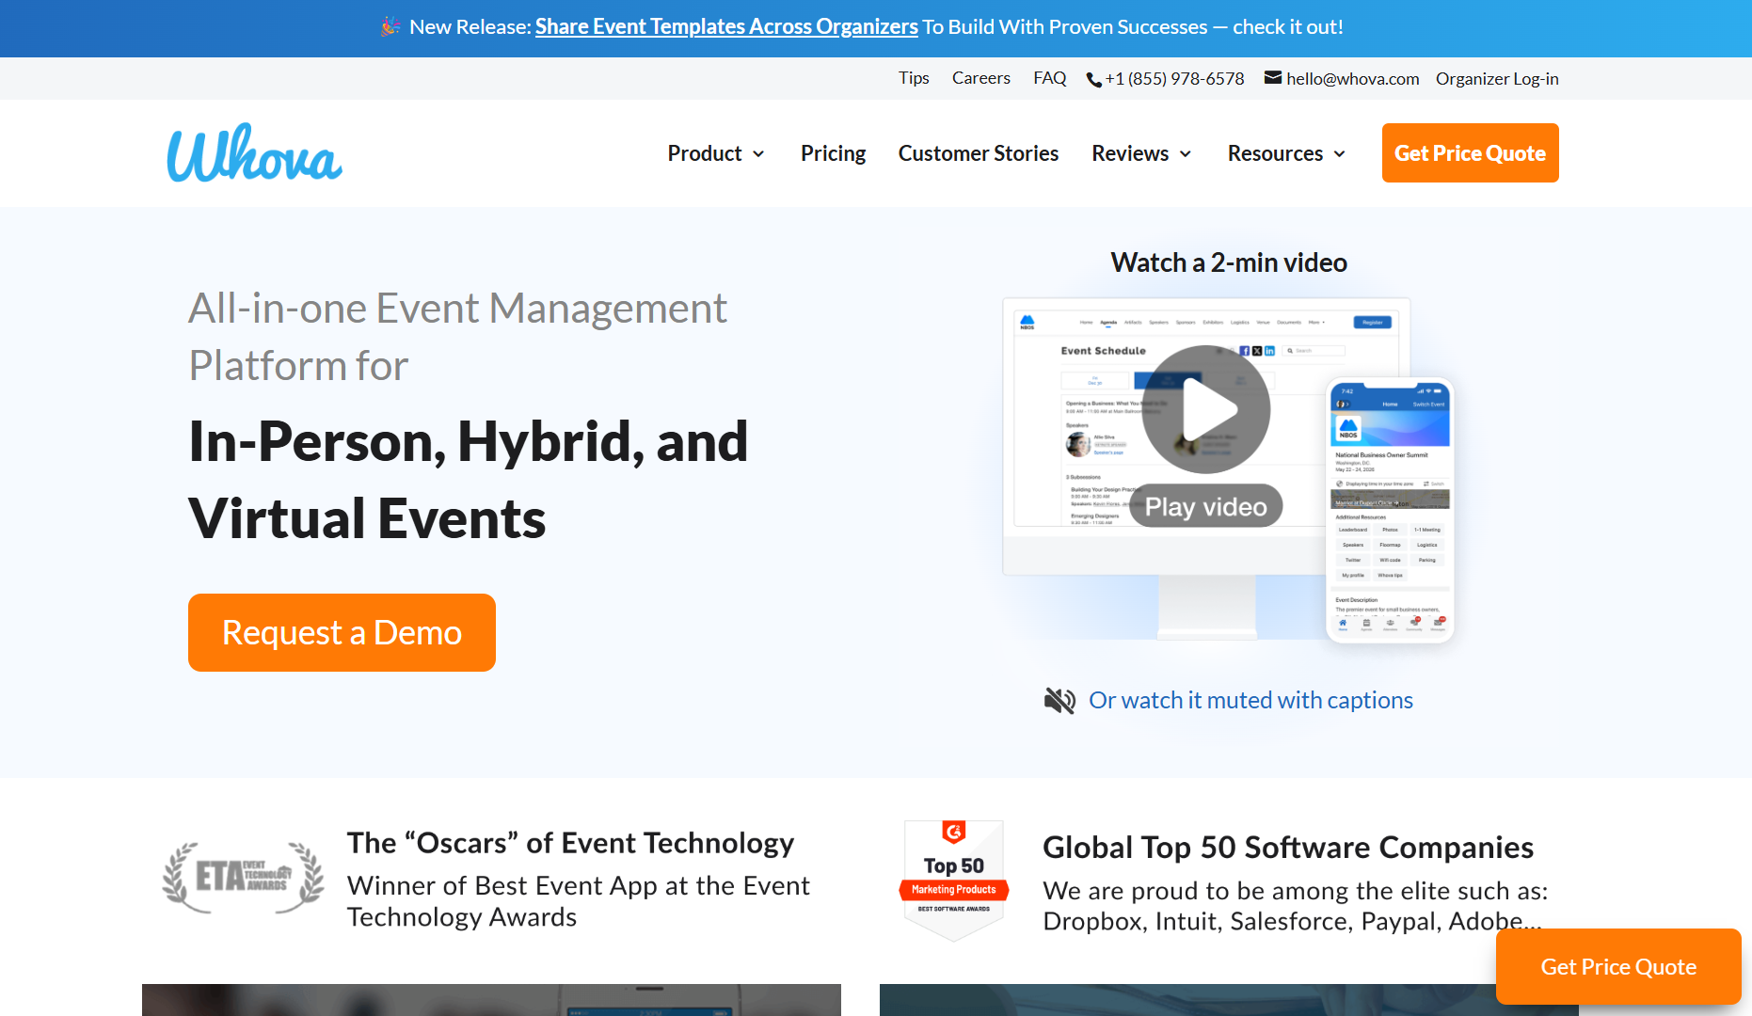
Task: Click the Request a Demo button
Action: click(x=342, y=632)
